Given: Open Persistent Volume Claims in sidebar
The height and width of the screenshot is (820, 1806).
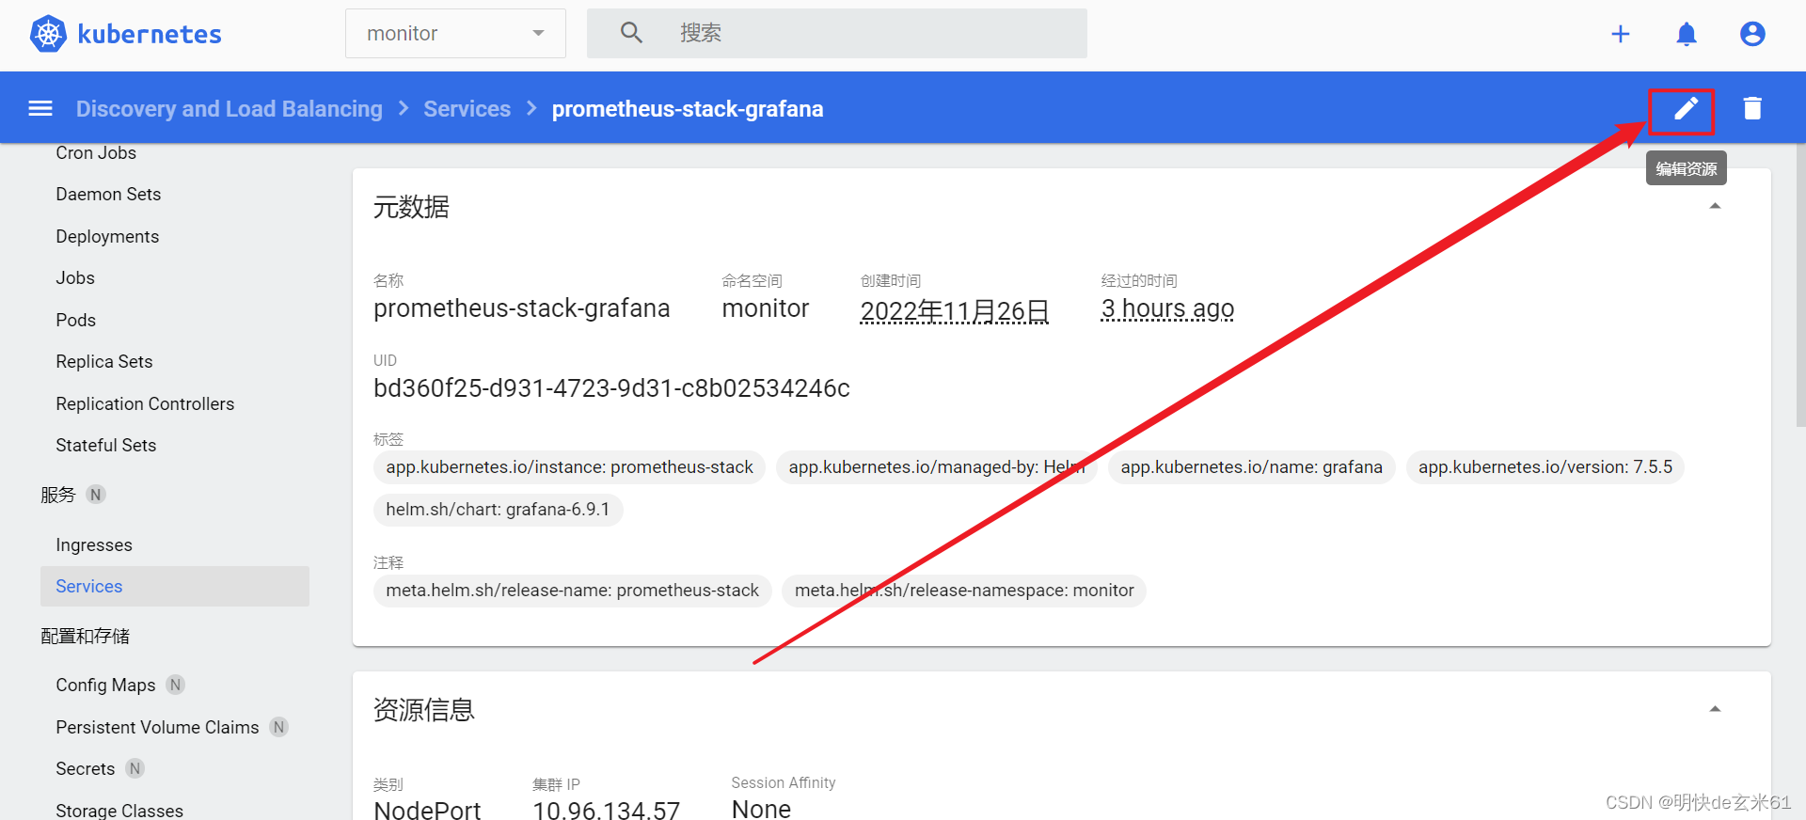Looking at the screenshot, I should point(157,727).
